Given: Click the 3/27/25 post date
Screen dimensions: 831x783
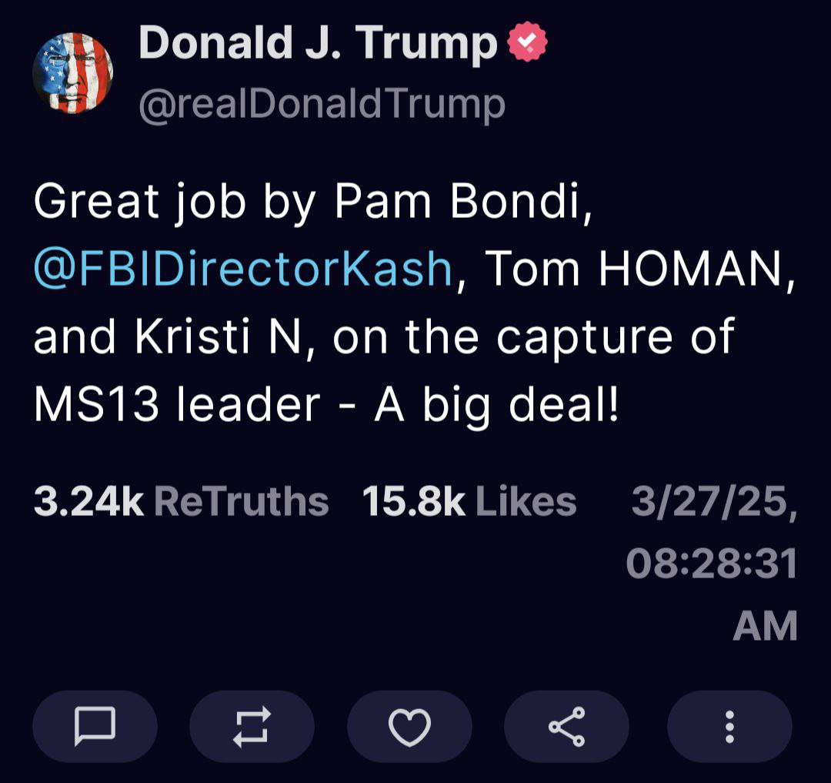Looking at the screenshot, I should (713, 502).
